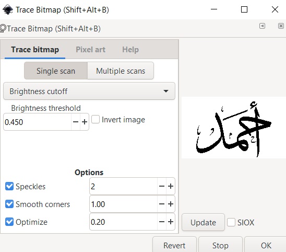The height and width of the screenshot is (252, 286).
Task: Open the Brightness cutoff dropdown
Action: click(x=89, y=91)
